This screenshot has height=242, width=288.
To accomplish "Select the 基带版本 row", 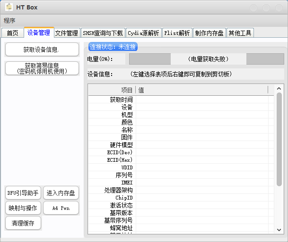I will (181, 213).
